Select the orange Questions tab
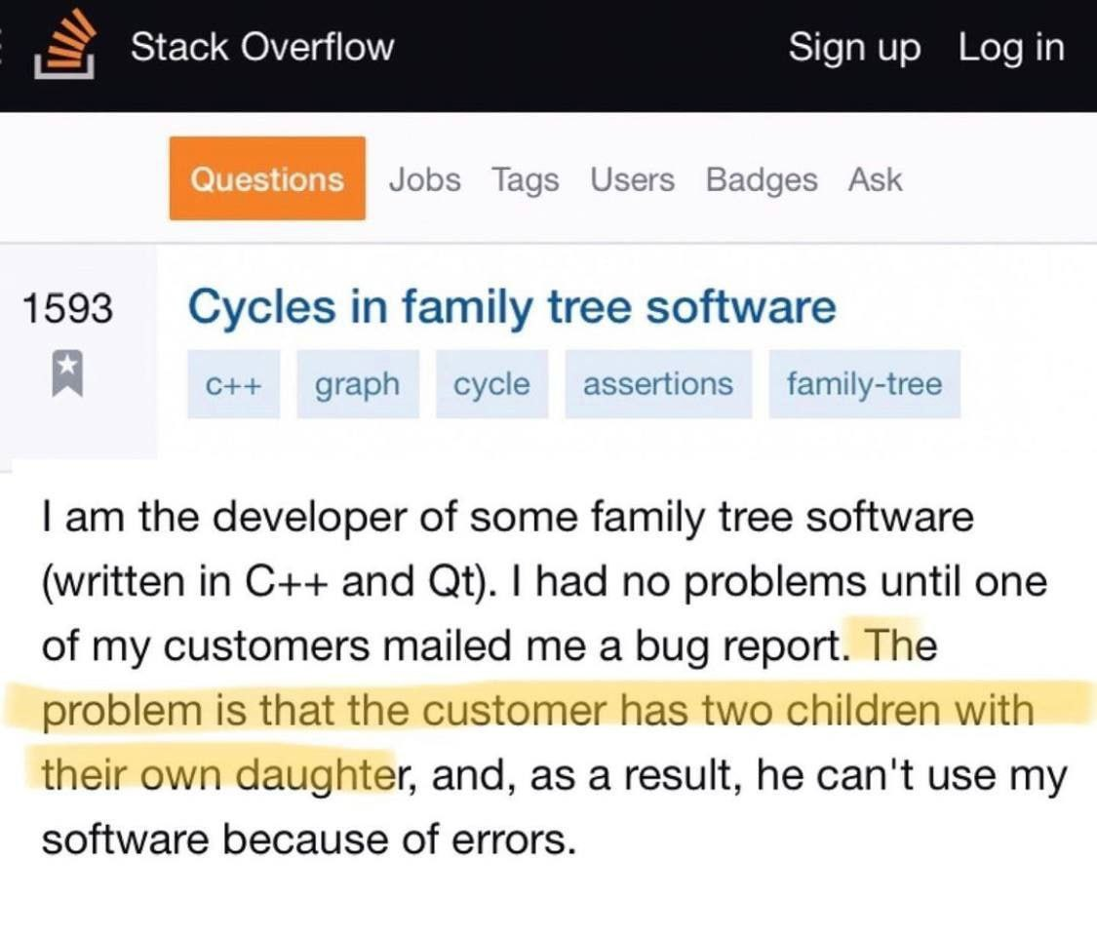The image size is (1097, 939). coord(267,179)
